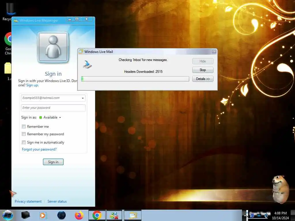Click the Messenger user avatar picture

(x=53, y=47)
